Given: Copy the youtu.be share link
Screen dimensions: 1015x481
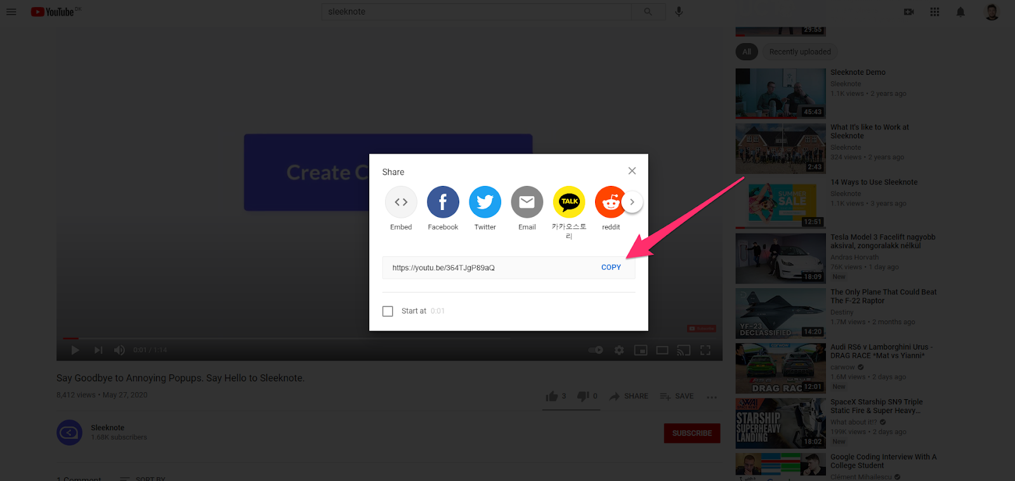Looking at the screenshot, I should click(x=611, y=267).
